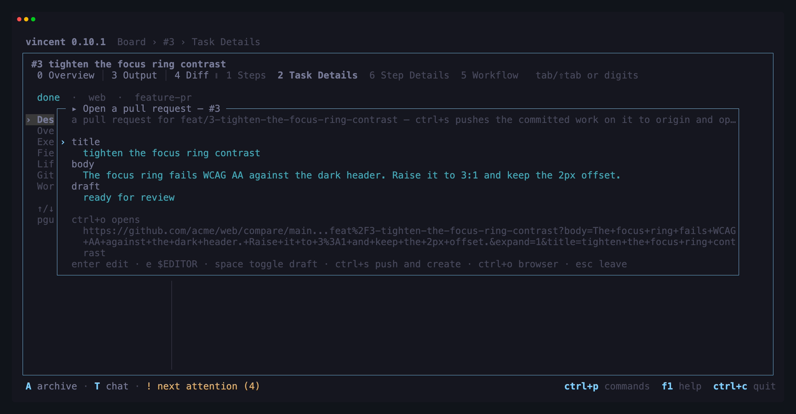Edit the title value tighten the focus ring contrast
The image size is (796, 414).
171,153
